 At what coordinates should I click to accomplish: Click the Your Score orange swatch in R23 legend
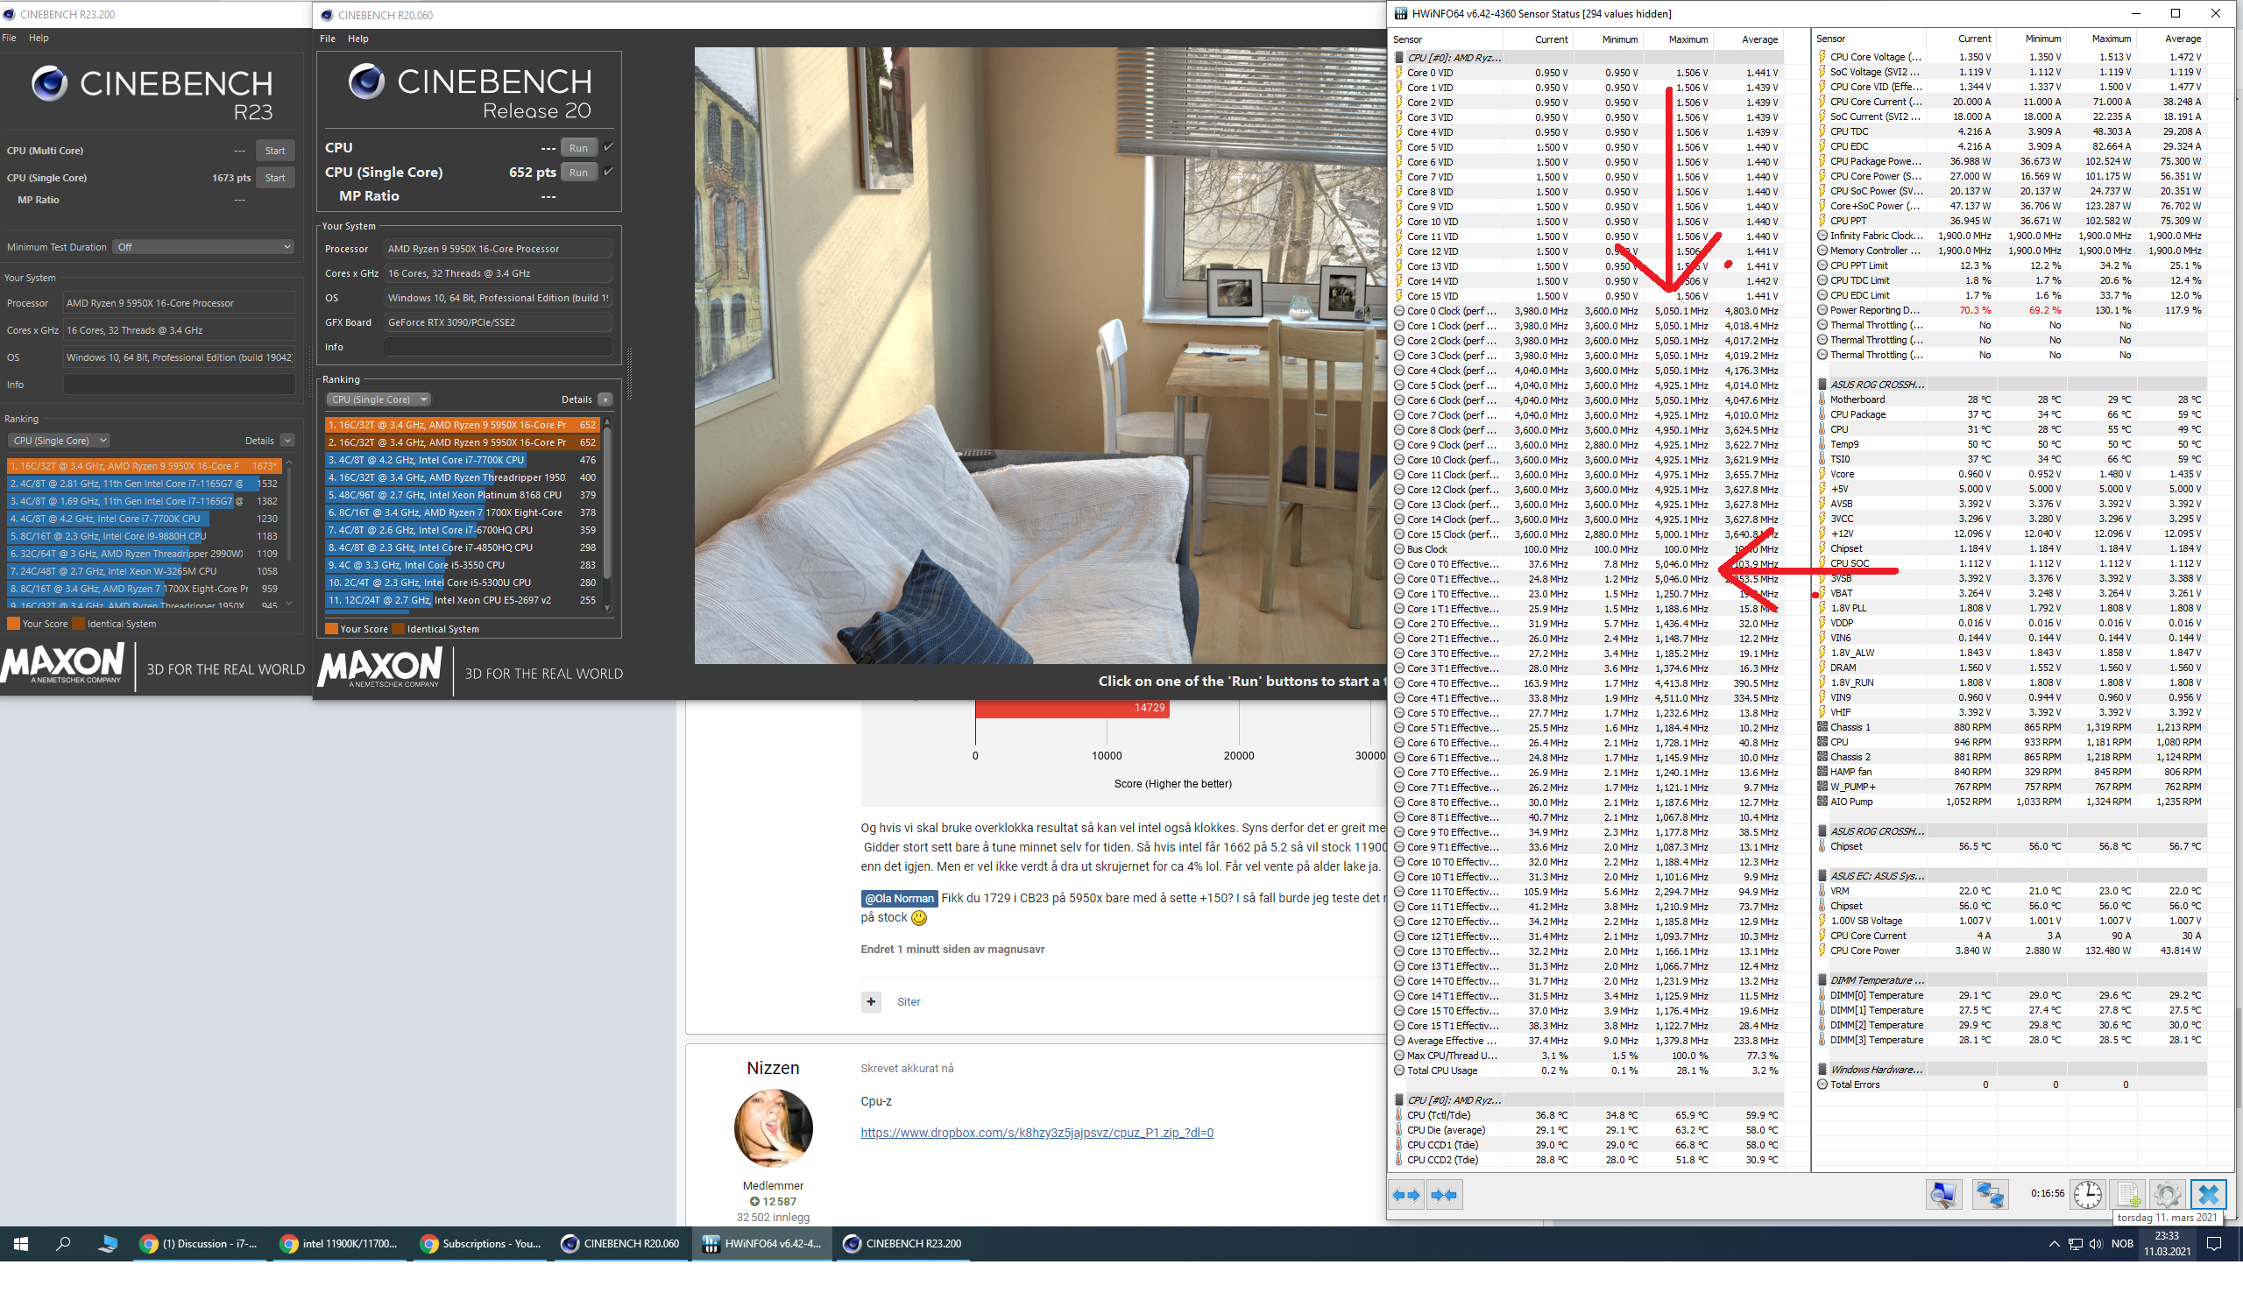coord(13,623)
